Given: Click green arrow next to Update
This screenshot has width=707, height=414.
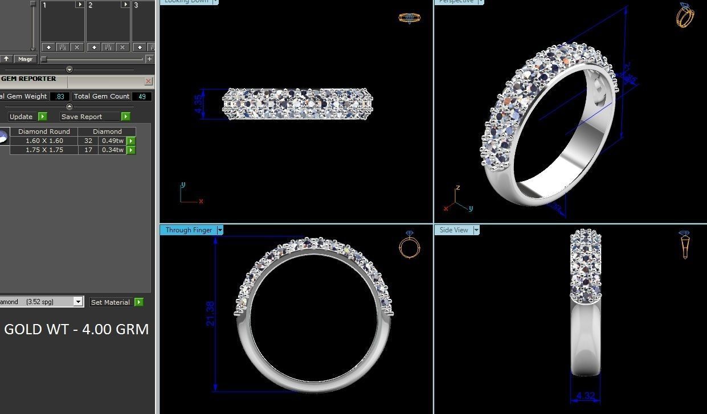Looking at the screenshot, I should click(x=43, y=117).
